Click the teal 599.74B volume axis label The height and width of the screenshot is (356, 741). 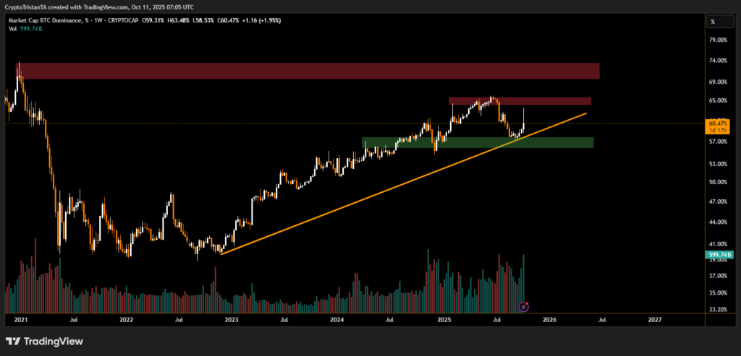coord(718,255)
